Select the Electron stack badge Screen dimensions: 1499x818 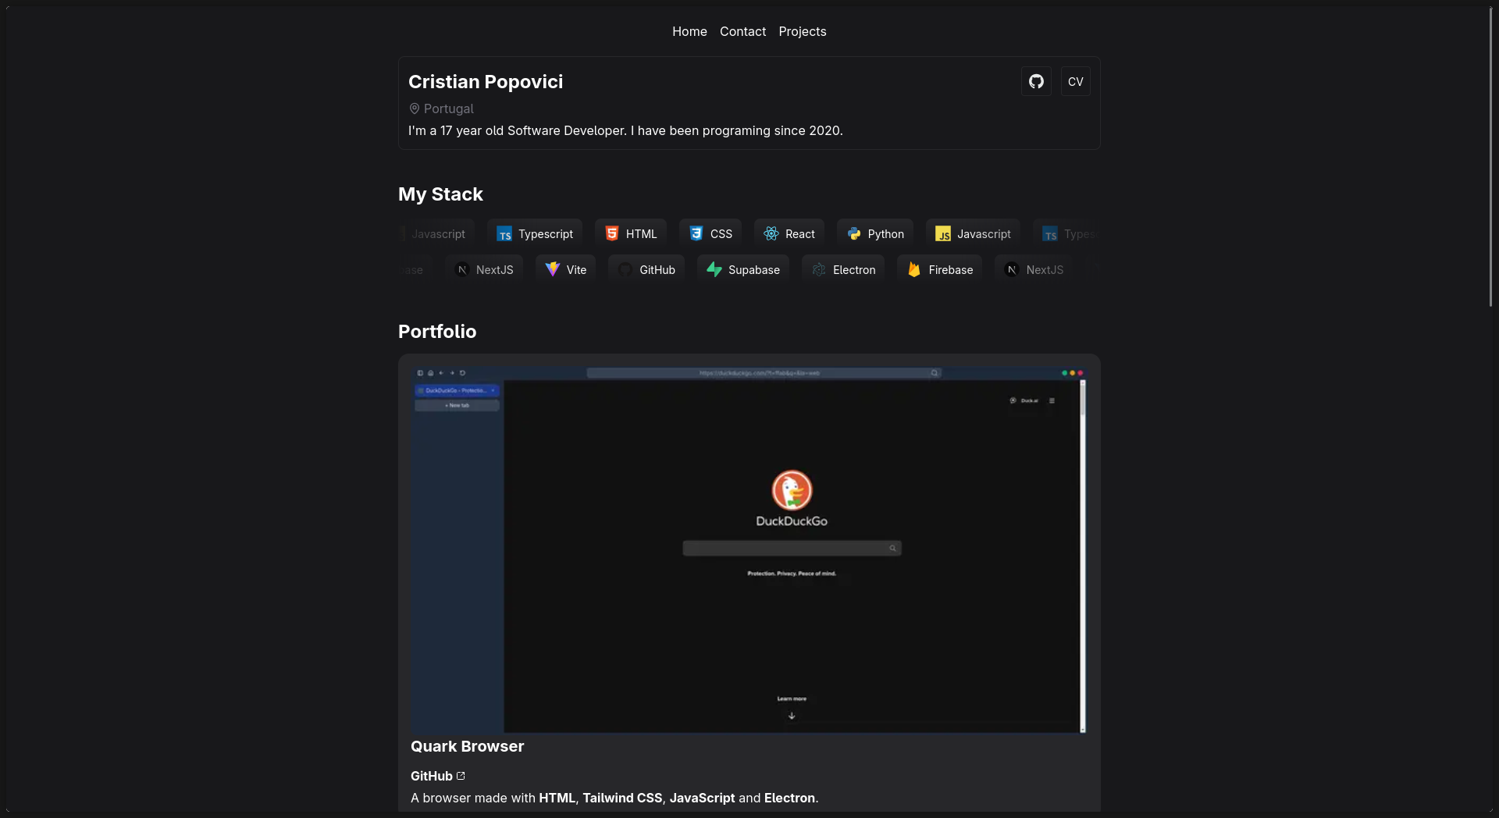843,269
